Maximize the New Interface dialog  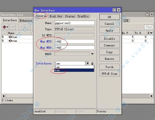(114, 10)
